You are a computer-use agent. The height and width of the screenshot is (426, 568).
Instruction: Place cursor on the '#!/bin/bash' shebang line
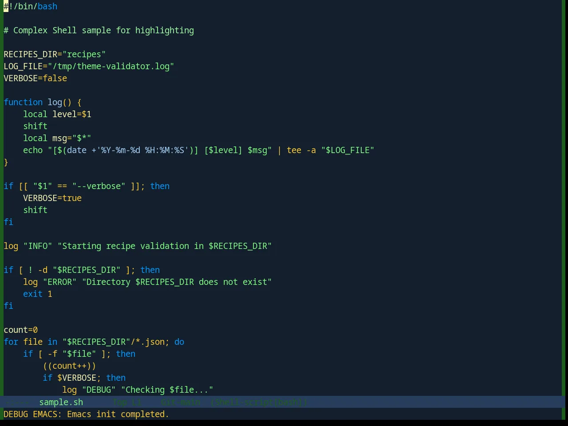click(31, 6)
